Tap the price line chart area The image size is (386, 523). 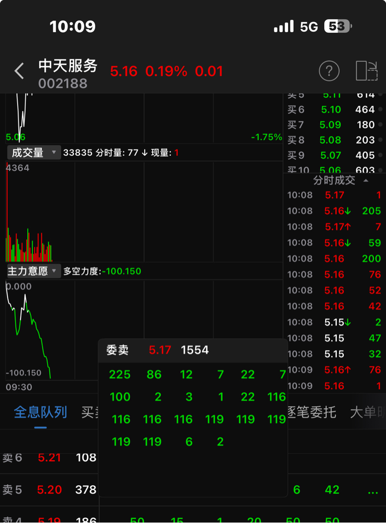pyautogui.click(x=144, y=119)
